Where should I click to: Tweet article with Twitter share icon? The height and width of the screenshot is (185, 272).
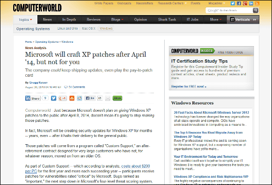click(x=53, y=98)
